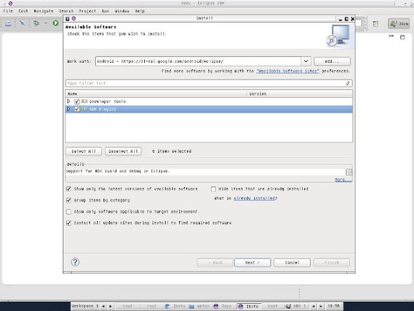Click the Name column header

coord(156,93)
